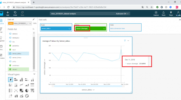Expand the sensor_date.s X axis field menu

click(69, 29)
